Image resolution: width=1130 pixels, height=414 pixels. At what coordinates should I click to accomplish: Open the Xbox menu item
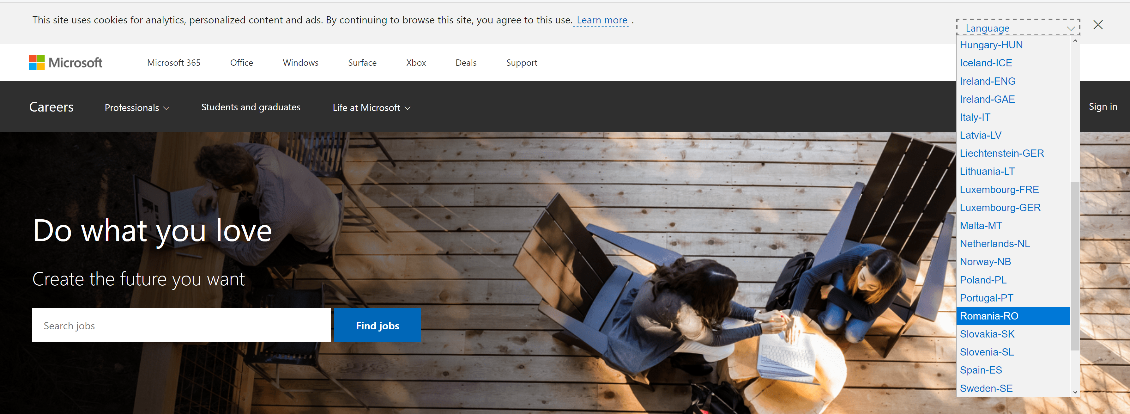click(x=416, y=62)
